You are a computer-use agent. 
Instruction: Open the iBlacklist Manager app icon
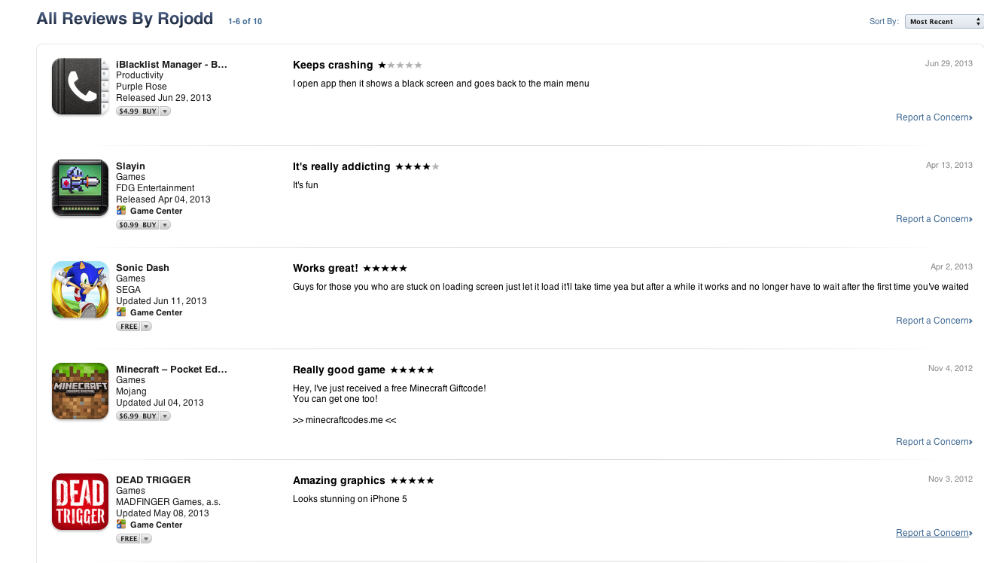81,87
